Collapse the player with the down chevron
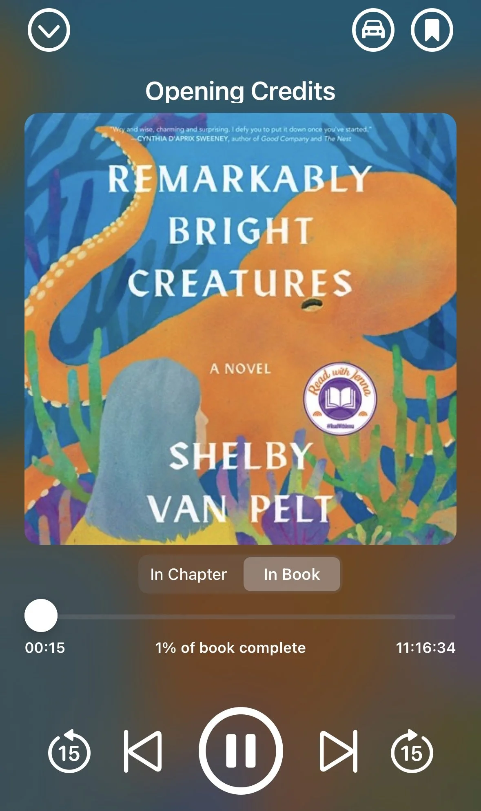This screenshot has height=811, width=481. (49, 30)
